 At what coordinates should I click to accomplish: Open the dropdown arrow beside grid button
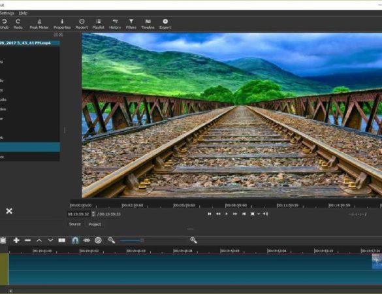259,214
